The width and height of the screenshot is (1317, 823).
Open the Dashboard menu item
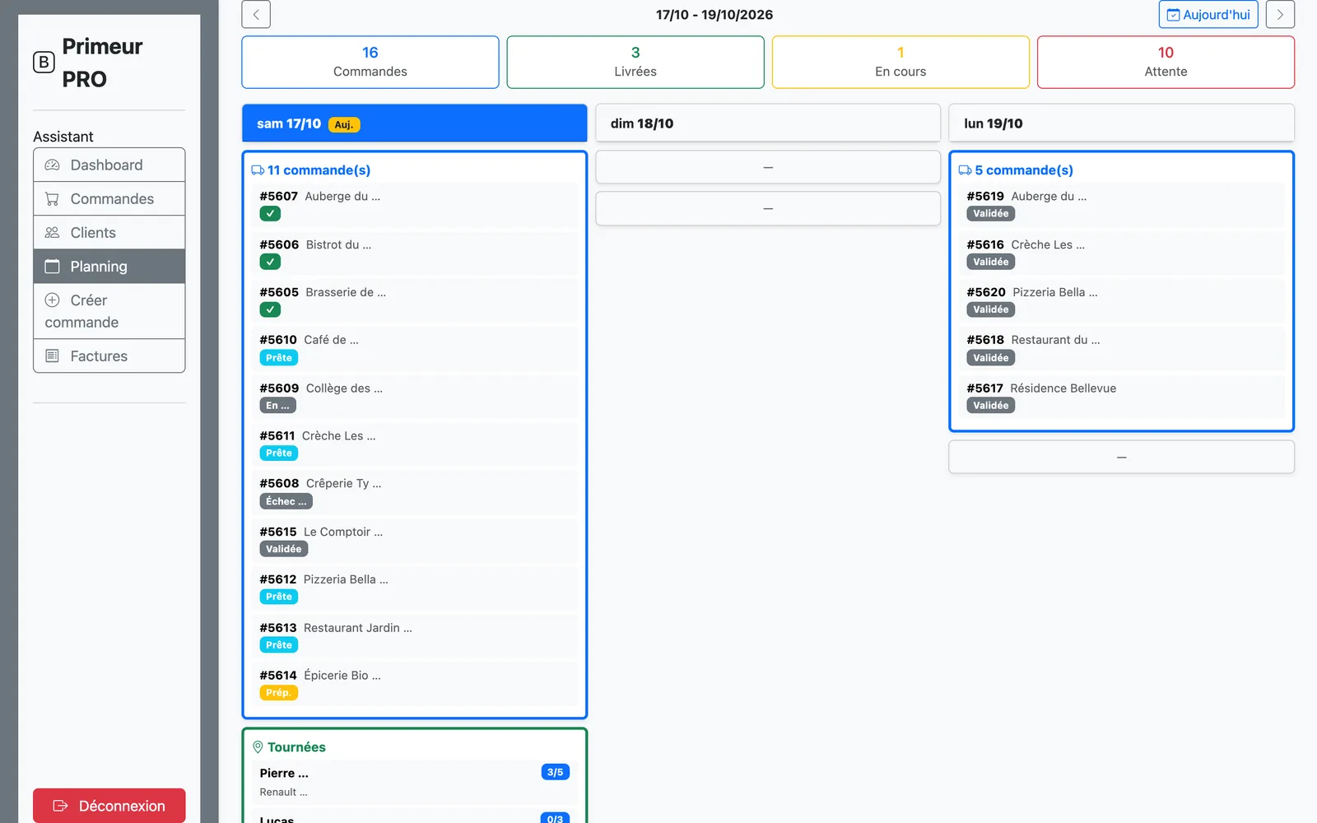(109, 165)
